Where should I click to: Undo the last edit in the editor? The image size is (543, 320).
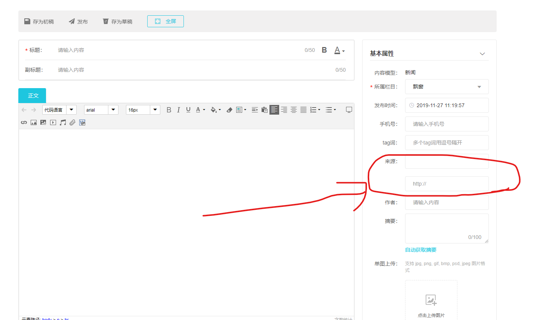pyautogui.click(x=24, y=110)
